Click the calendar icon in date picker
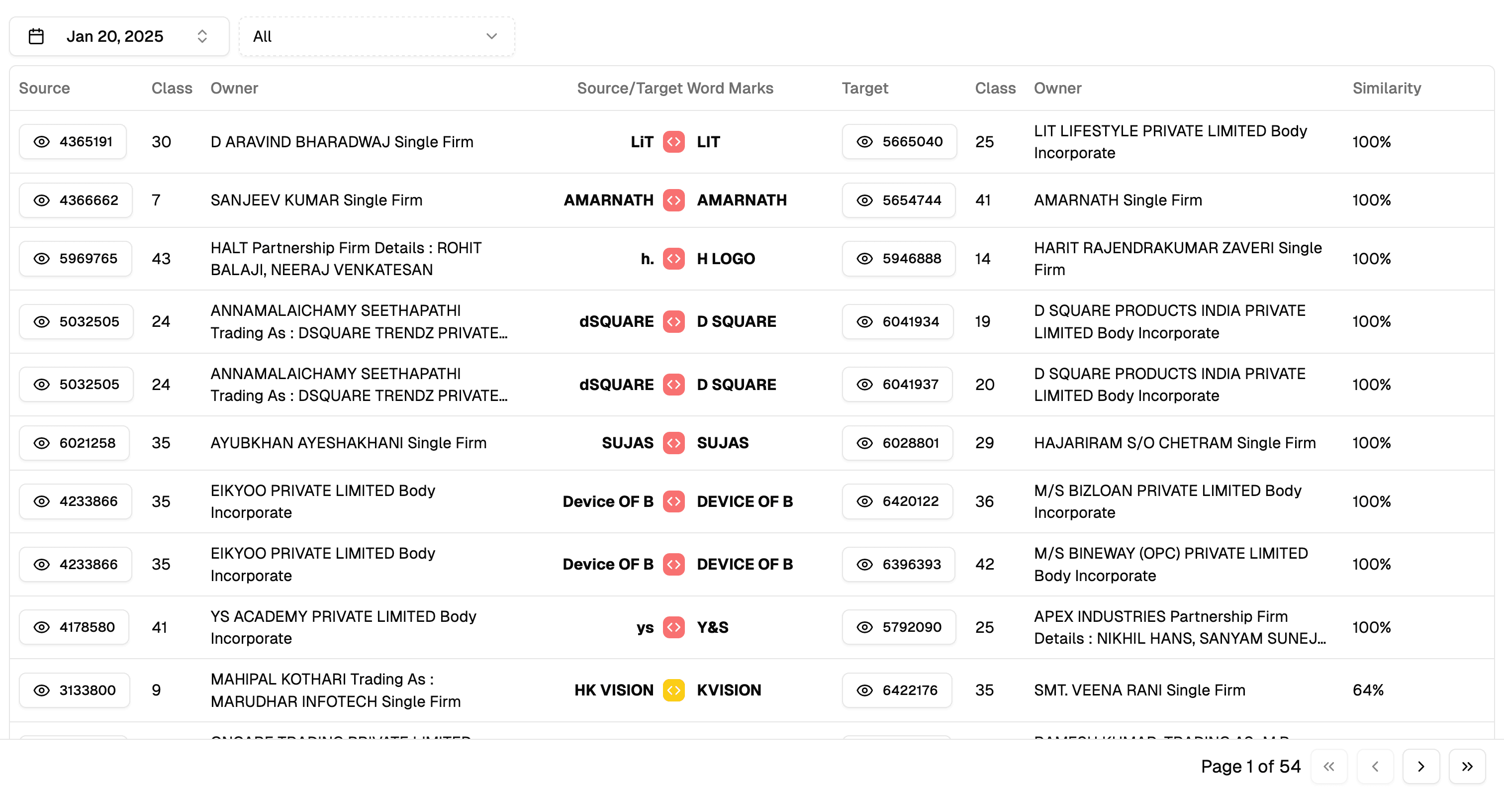The height and width of the screenshot is (793, 1504). 36,36
